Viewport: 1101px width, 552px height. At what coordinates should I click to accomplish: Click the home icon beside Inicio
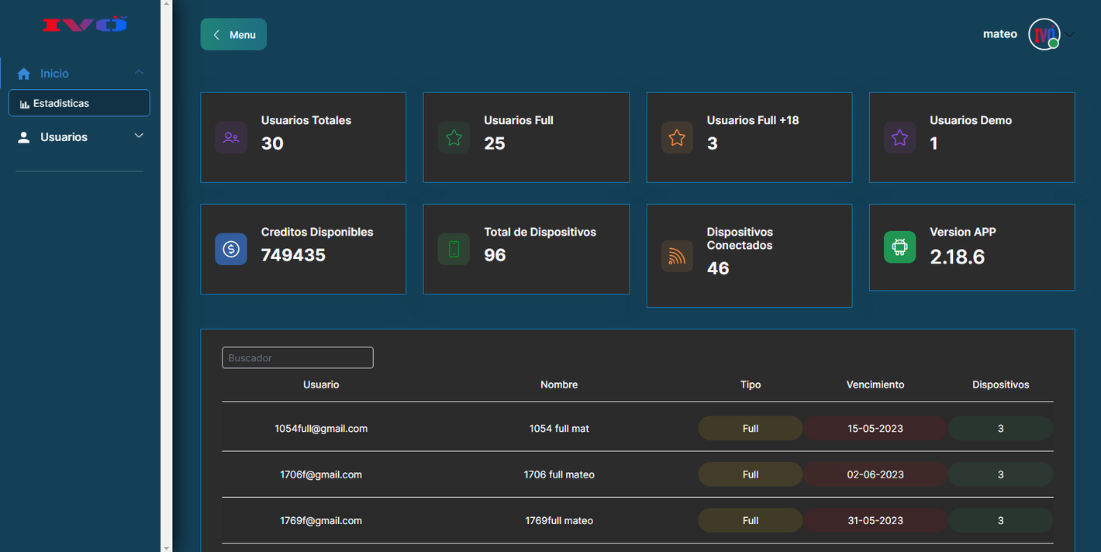click(x=24, y=74)
